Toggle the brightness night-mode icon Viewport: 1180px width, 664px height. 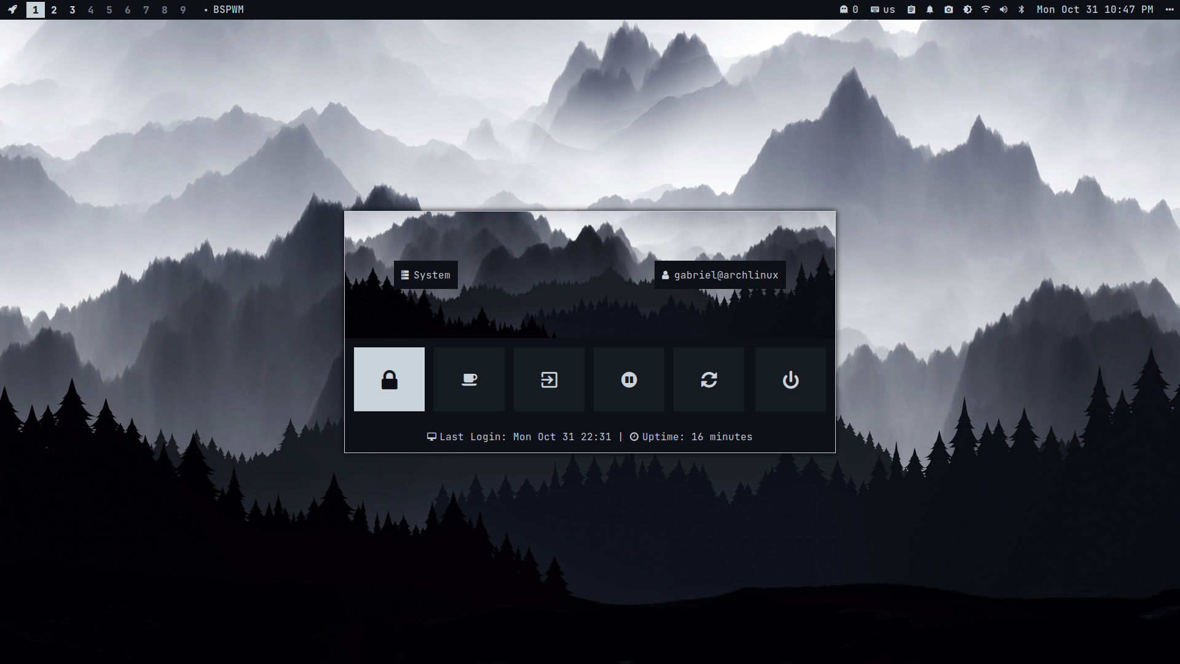967,9
